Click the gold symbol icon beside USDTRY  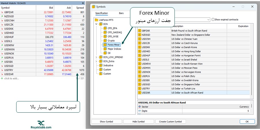tap(140, 89)
